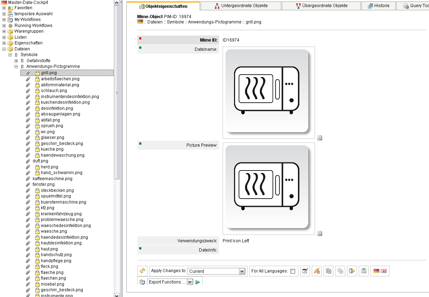This screenshot has height=297, width=429.
Task: Click the magnifier icon below Dateiname image
Action: click(320, 138)
